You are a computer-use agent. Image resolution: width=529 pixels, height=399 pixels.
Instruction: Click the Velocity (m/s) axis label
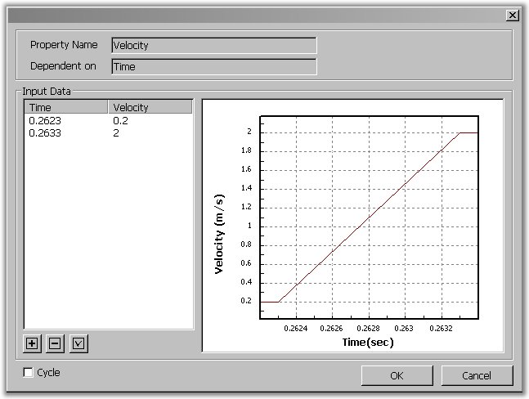click(219, 235)
